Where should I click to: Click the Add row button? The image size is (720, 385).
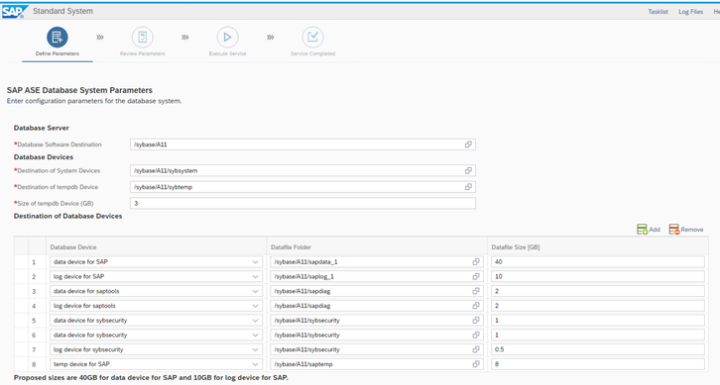click(649, 230)
